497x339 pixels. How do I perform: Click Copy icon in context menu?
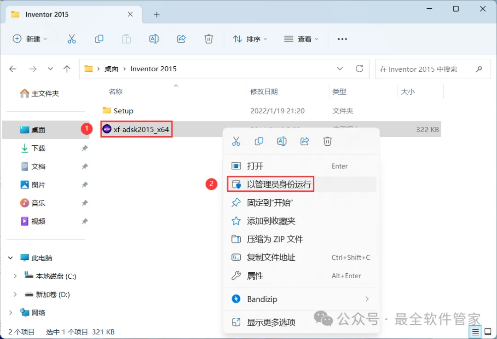click(x=259, y=141)
